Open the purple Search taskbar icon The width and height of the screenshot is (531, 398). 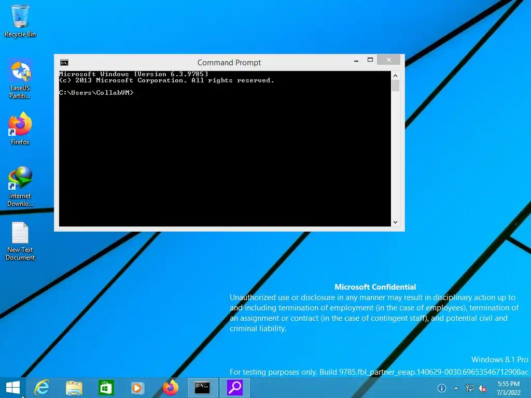click(x=235, y=388)
